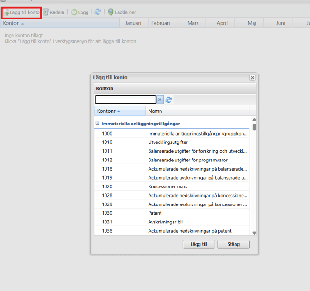
Task: Collapse Immateriella anläggningstillgångar group
Action: [x=97, y=123]
